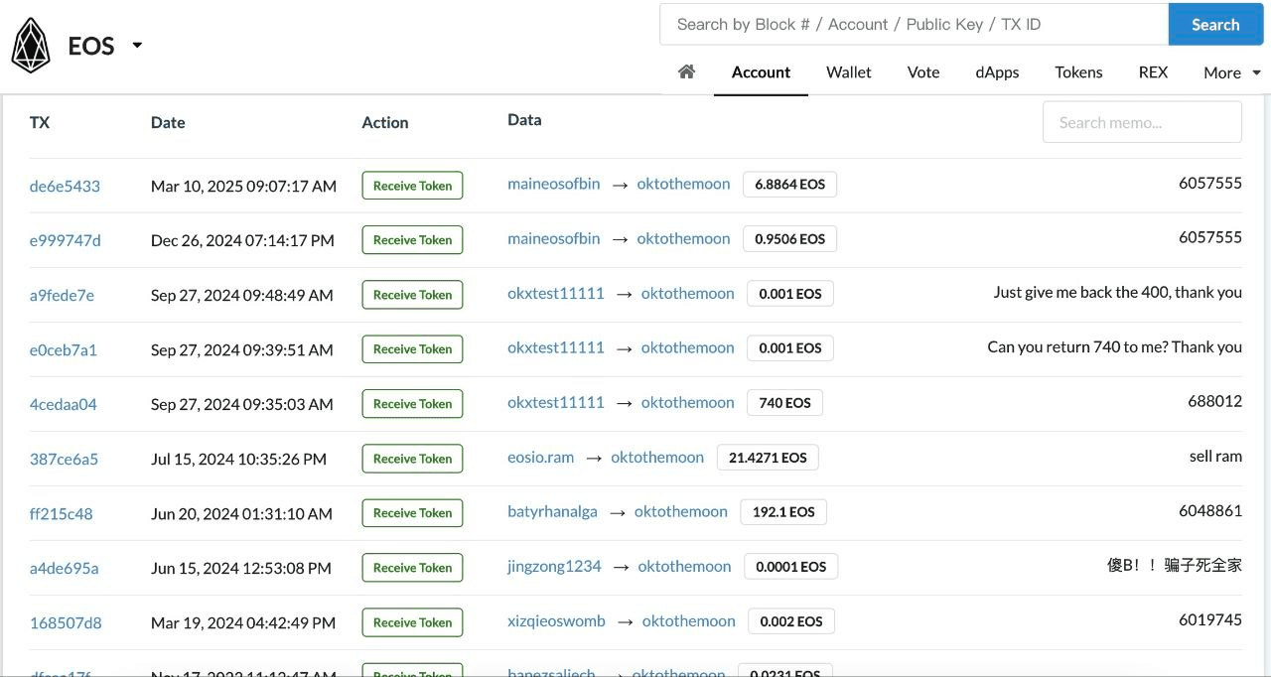Click the EOS logo icon
1271x677 pixels.
[x=31, y=46]
